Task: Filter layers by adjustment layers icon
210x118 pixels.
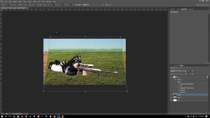Action: pyautogui.click(x=182, y=68)
